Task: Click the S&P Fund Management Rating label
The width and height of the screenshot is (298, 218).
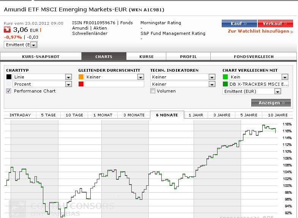Action: point(173,33)
